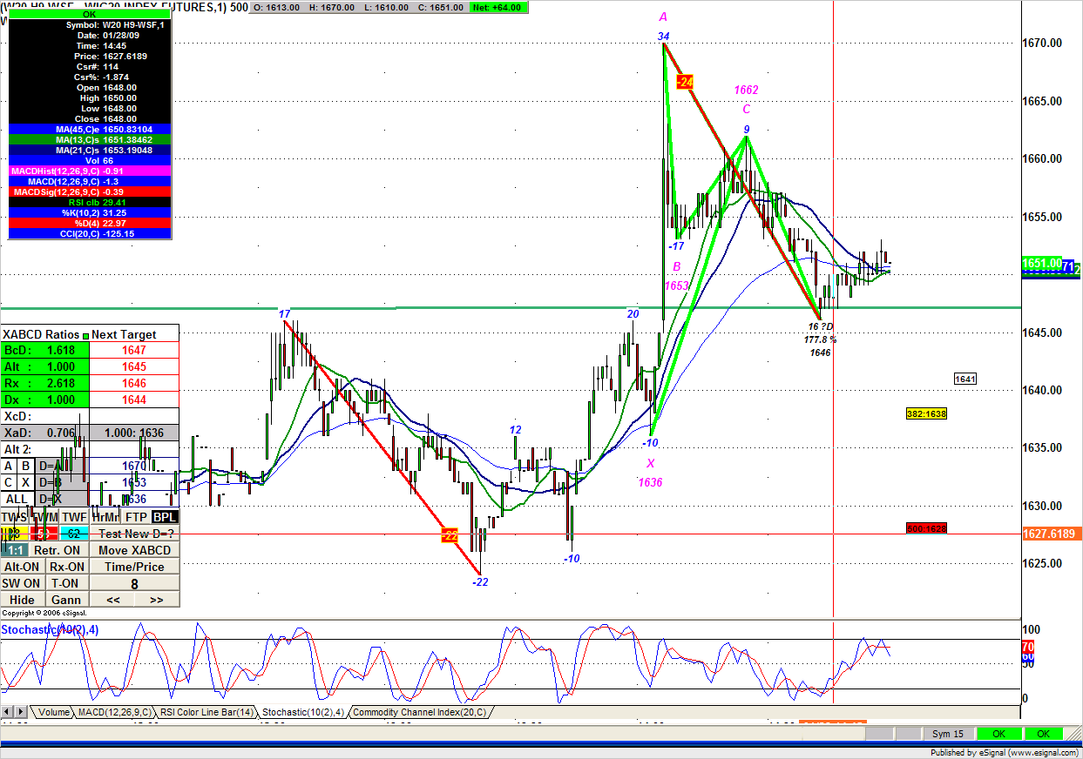Open the Commodity Channel Index(20,C) tab
The image size is (1083, 759).
pyautogui.click(x=421, y=712)
